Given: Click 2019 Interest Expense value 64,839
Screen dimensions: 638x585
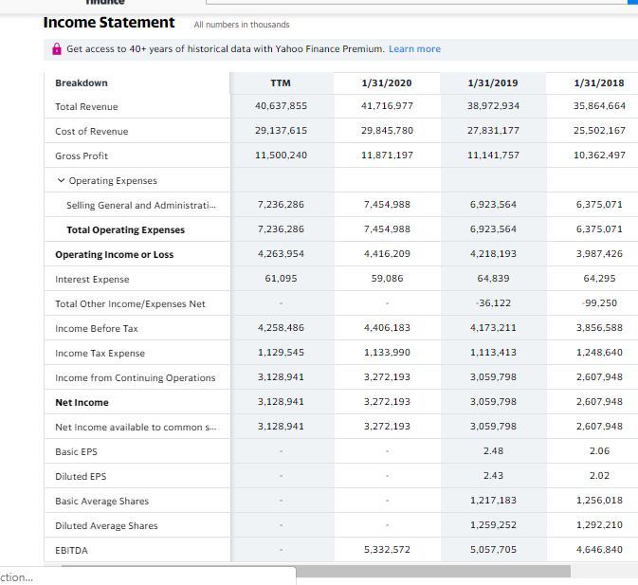Looking at the screenshot, I should point(493,278).
